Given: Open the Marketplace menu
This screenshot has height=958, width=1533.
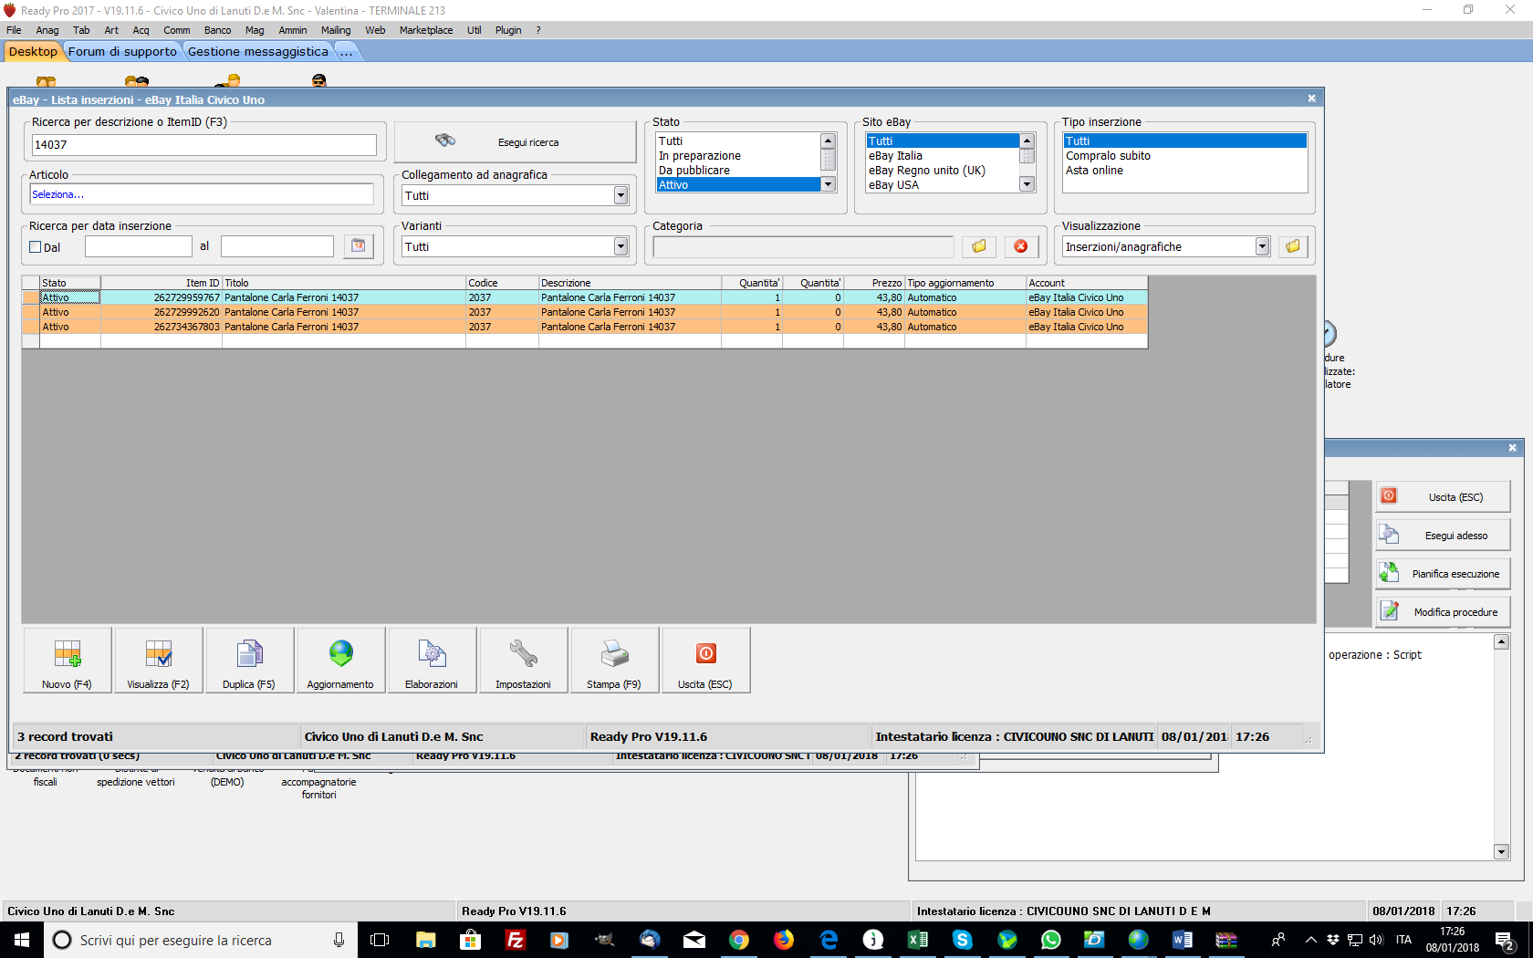Looking at the screenshot, I should tap(426, 30).
